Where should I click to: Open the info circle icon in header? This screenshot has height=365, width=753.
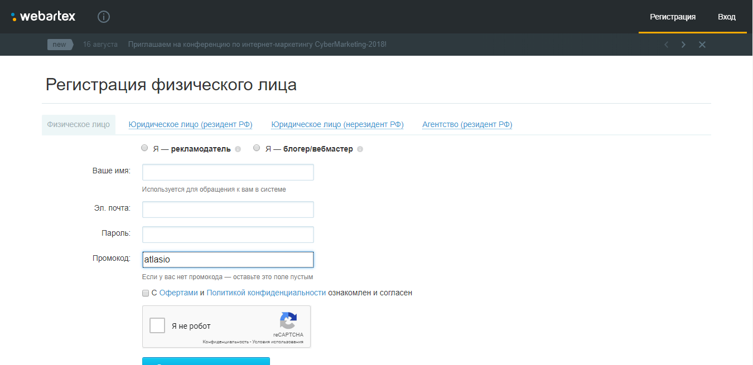pos(104,17)
